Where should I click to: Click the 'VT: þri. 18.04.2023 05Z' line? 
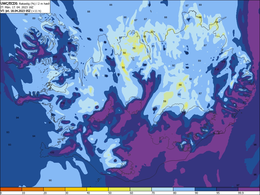(x=21, y=11)
